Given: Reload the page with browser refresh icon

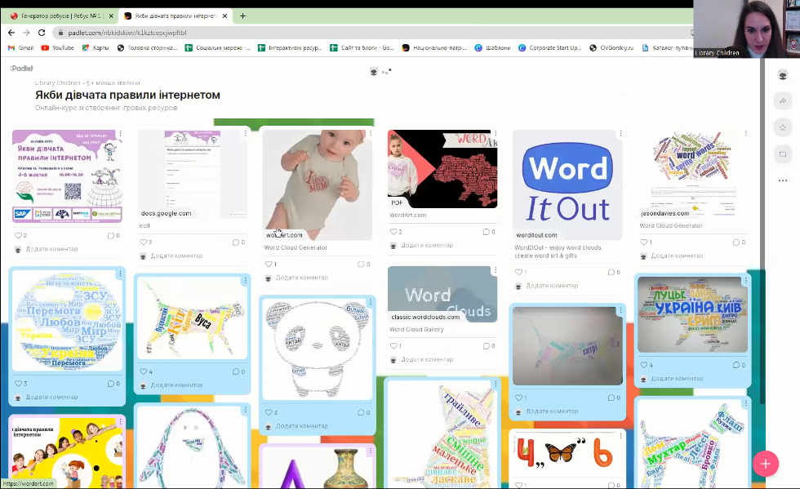Looking at the screenshot, I should point(41,33).
